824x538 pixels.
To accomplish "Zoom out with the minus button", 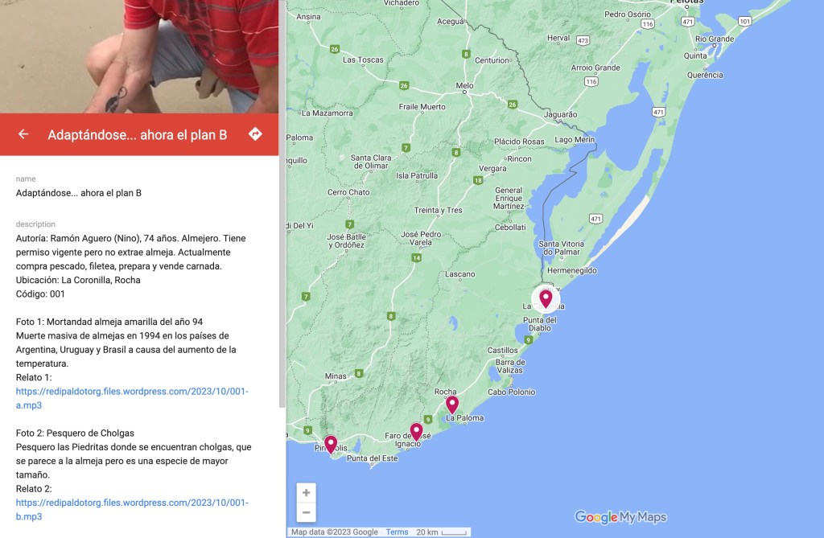I will (x=307, y=512).
